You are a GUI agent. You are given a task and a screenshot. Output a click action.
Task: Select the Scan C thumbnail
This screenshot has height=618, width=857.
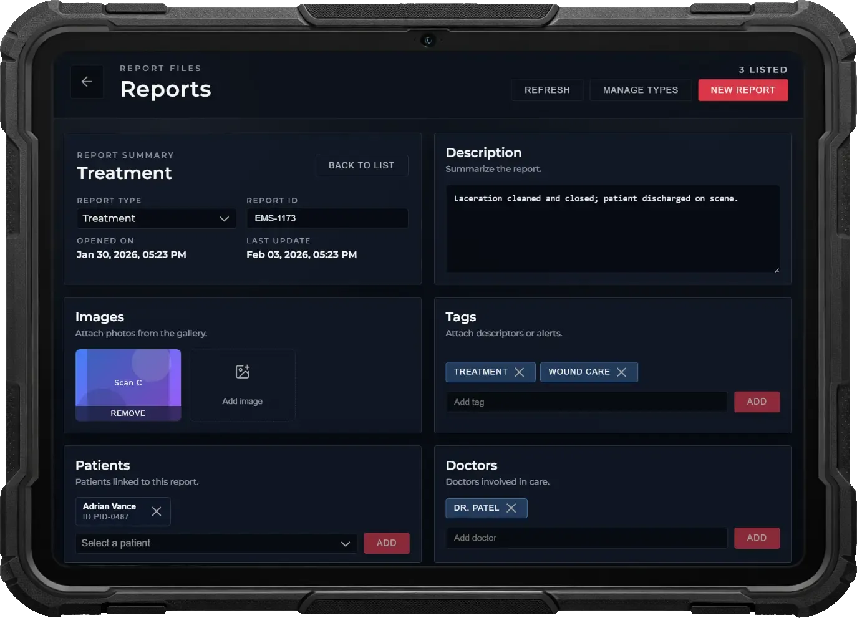point(128,377)
